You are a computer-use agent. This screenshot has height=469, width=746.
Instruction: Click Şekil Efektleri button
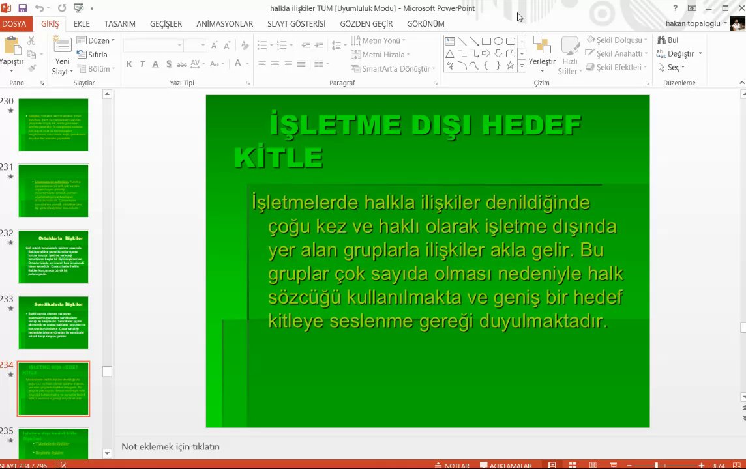click(x=616, y=68)
